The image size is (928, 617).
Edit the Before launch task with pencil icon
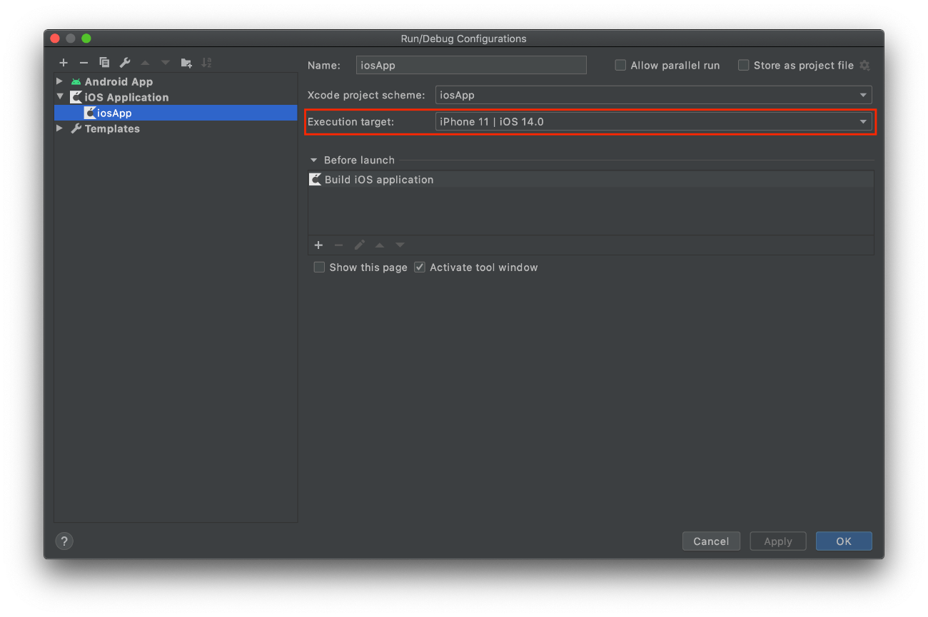coord(359,245)
